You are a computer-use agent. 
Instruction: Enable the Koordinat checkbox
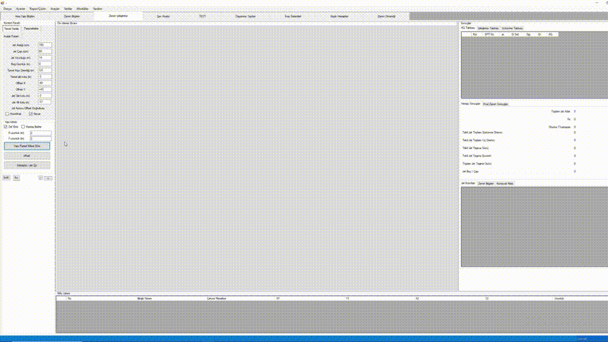(x=7, y=113)
